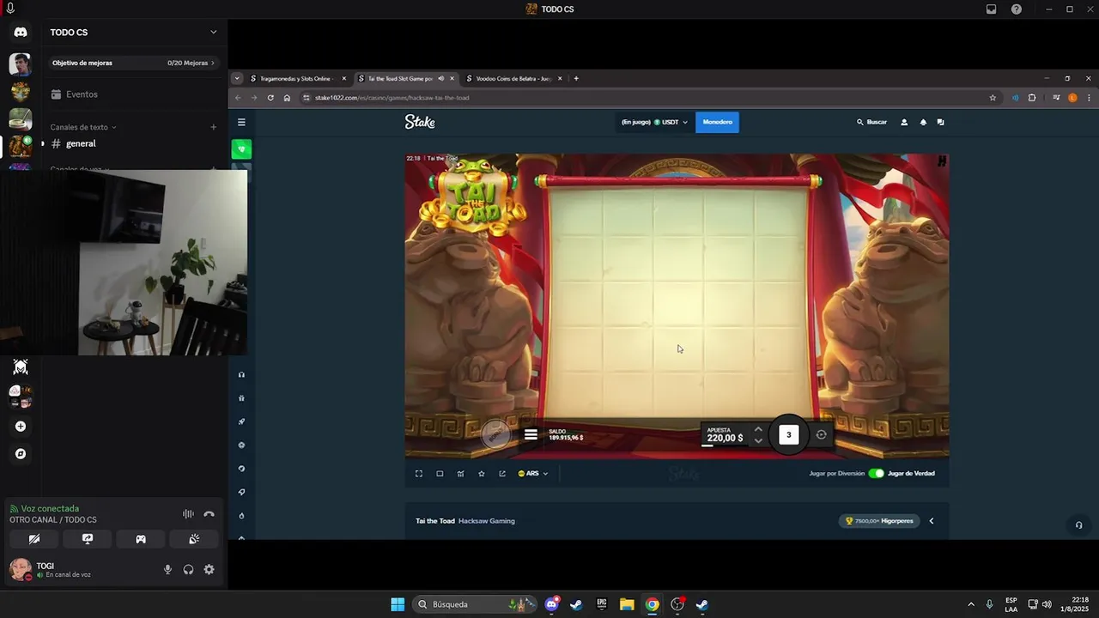Open Discord direct messages home icon
This screenshot has width=1099, height=618.
pyautogui.click(x=21, y=33)
